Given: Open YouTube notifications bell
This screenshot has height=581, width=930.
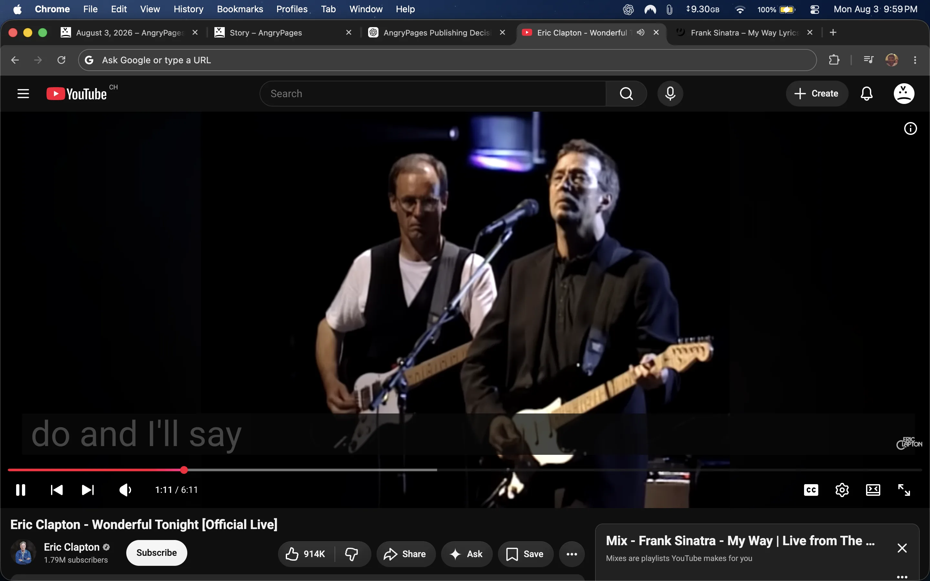Looking at the screenshot, I should tap(867, 93).
